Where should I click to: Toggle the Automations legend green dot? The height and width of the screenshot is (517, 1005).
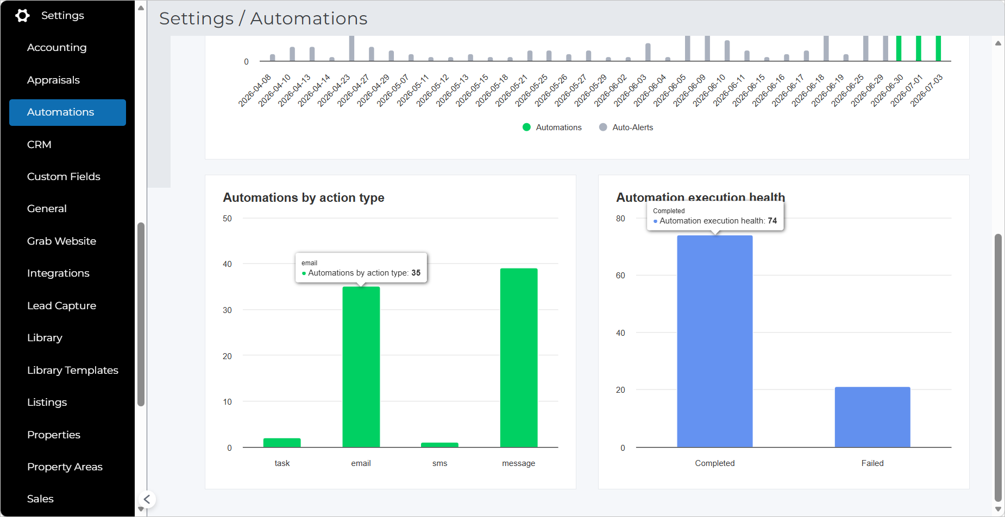tap(526, 127)
